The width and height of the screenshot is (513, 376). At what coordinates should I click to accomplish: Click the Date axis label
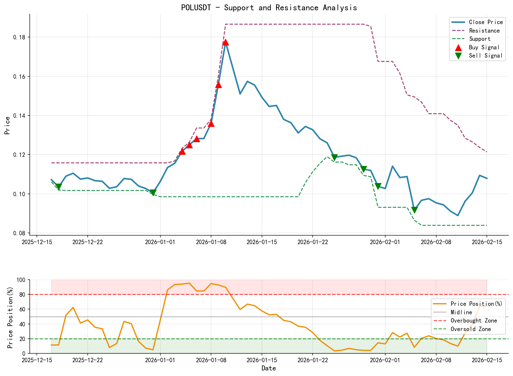click(269, 368)
